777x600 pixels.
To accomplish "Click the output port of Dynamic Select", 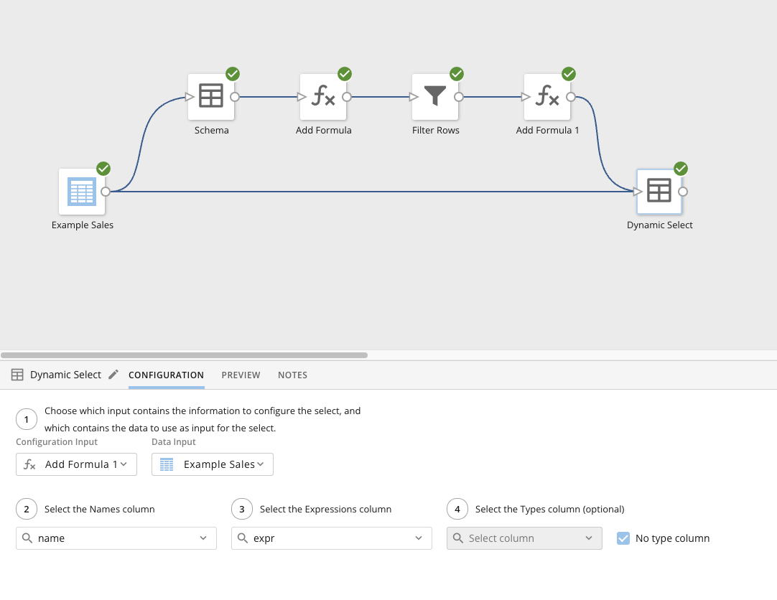I will [683, 192].
